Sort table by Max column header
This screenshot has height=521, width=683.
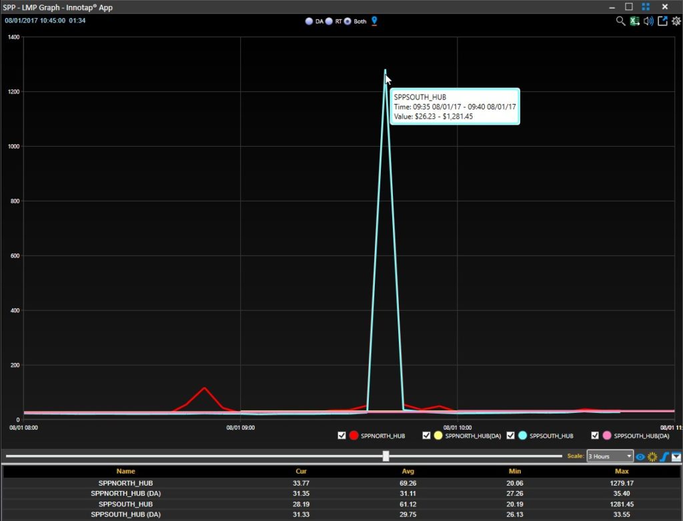[x=622, y=472]
